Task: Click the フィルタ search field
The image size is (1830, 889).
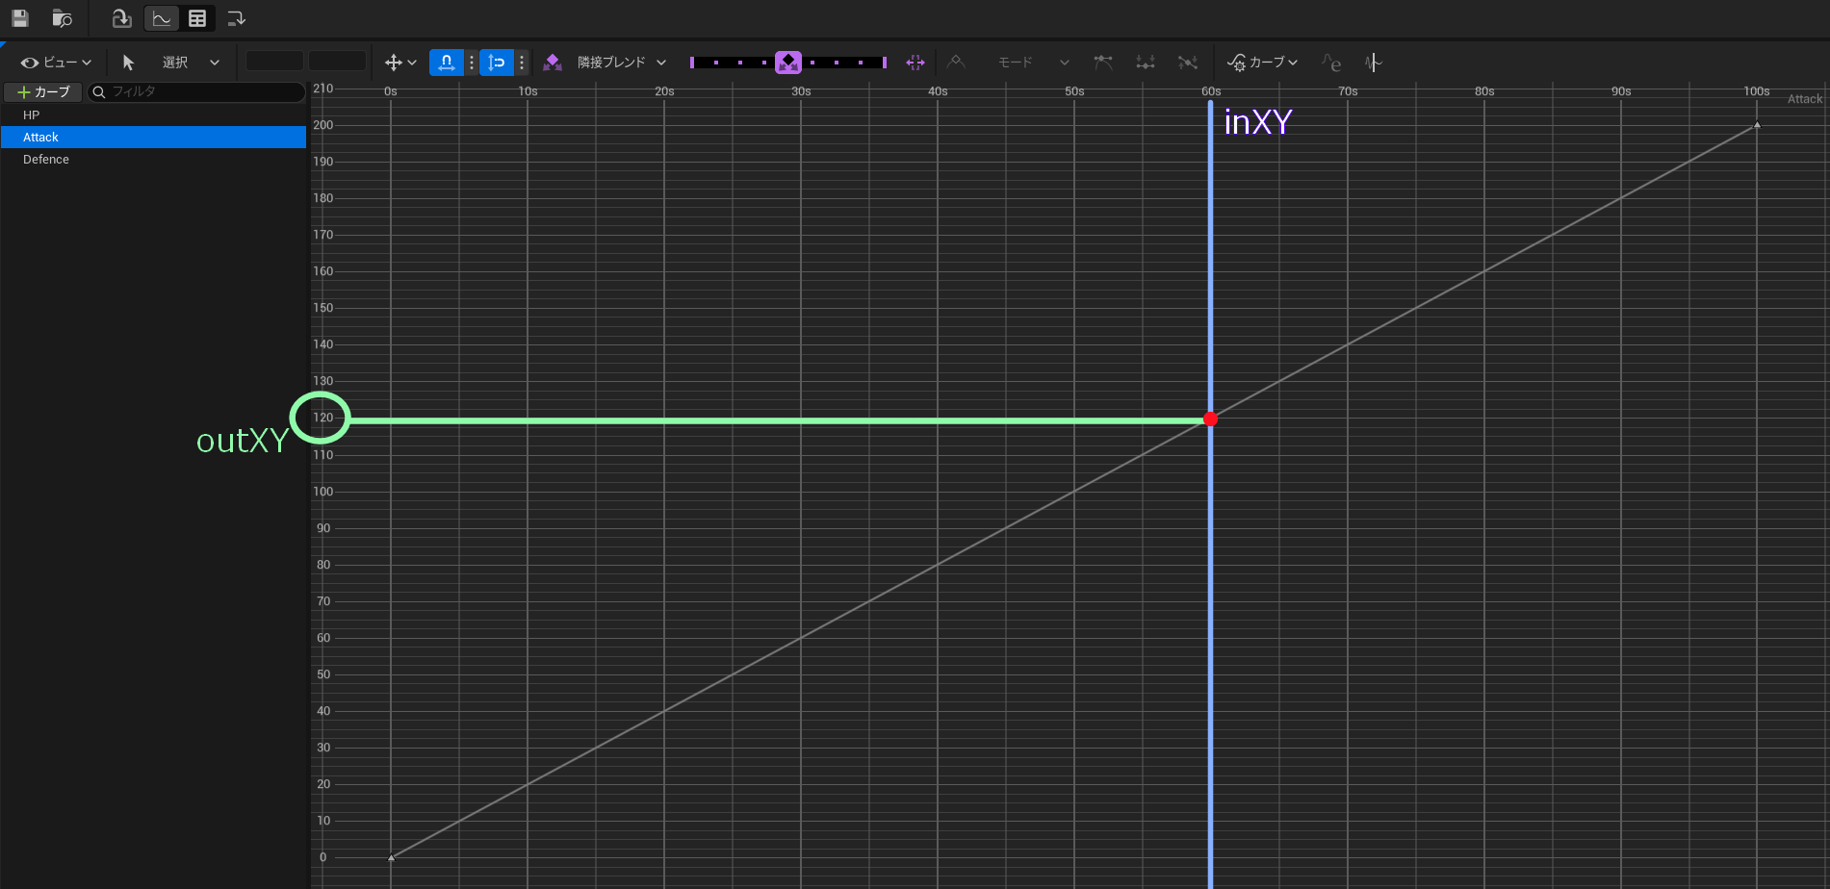Action: pos(196,92)
